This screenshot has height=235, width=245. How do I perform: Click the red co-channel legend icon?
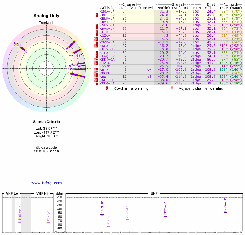107,88
